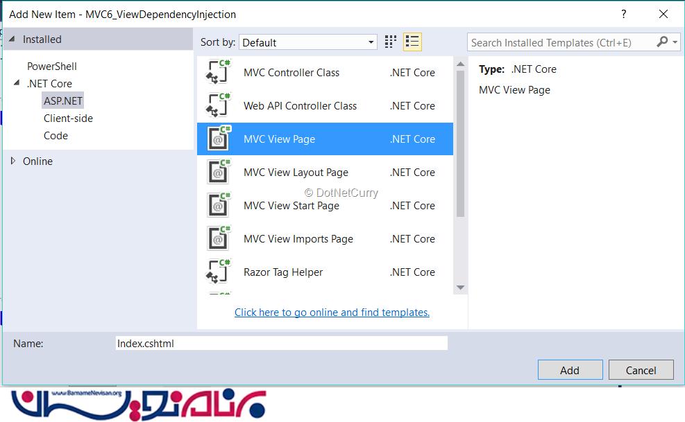Click the search magnifier icon
The image size is (685, 422).
[662, 42]
